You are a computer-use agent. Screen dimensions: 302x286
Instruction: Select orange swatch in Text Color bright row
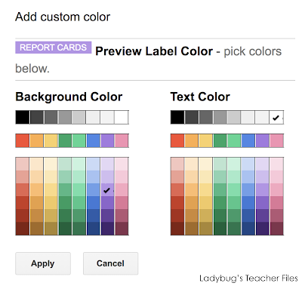coord(192,140)
